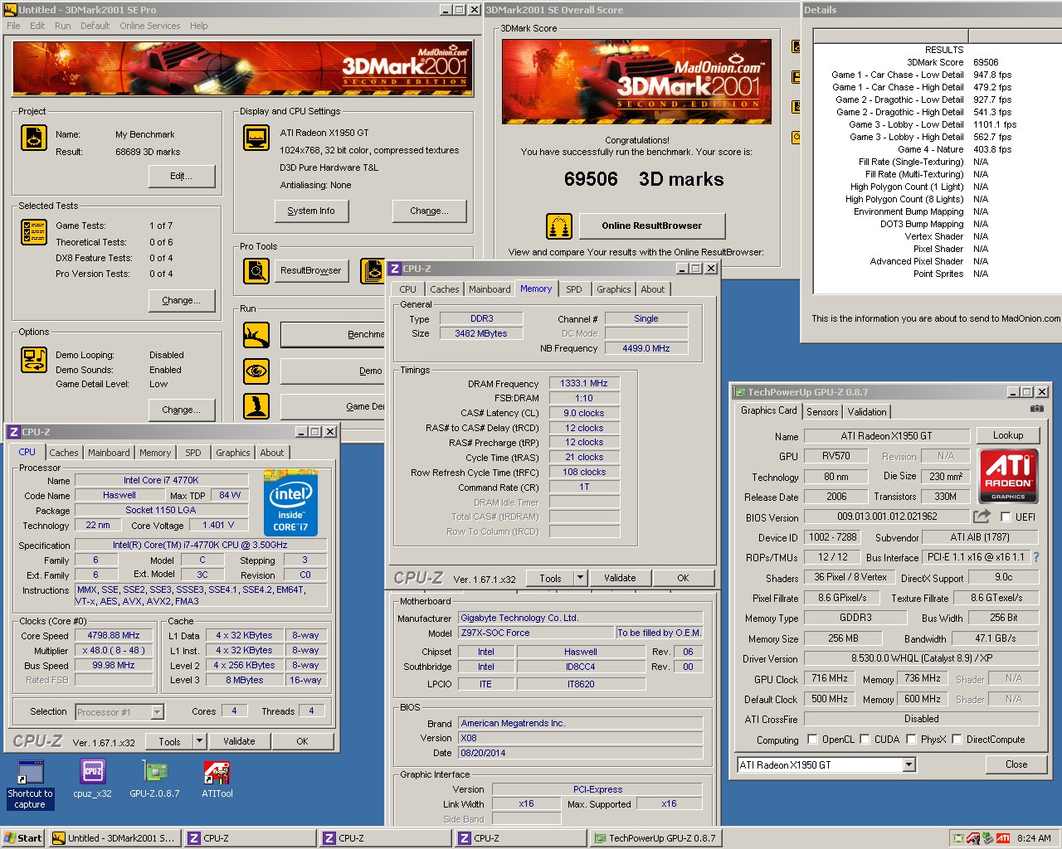Click the ATI tray icon in system tray
This screenshot has width=1062, height=849.
point(1003,838)
